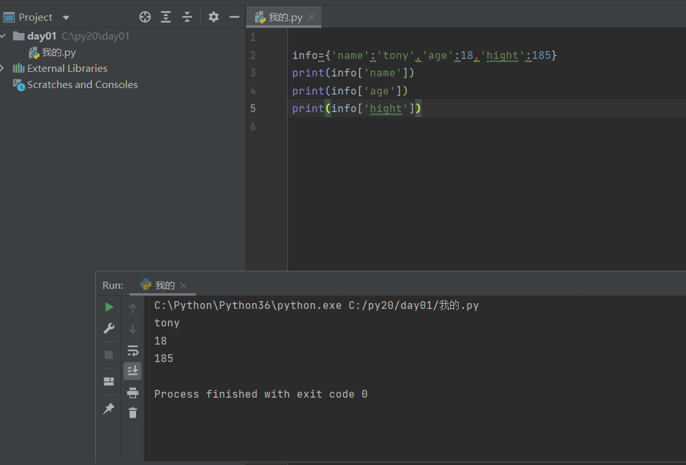Click the print(info['age']) line
This screenshot has height=465, width=686.
point(350,91)
